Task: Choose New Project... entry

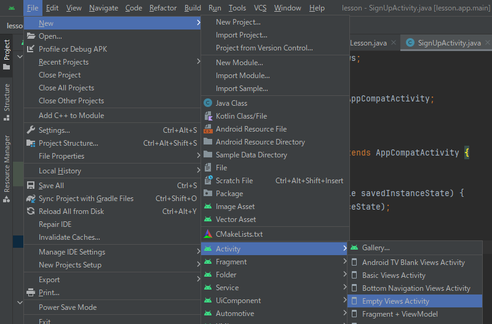Action: pyautogui.click(x=275, y=22)
